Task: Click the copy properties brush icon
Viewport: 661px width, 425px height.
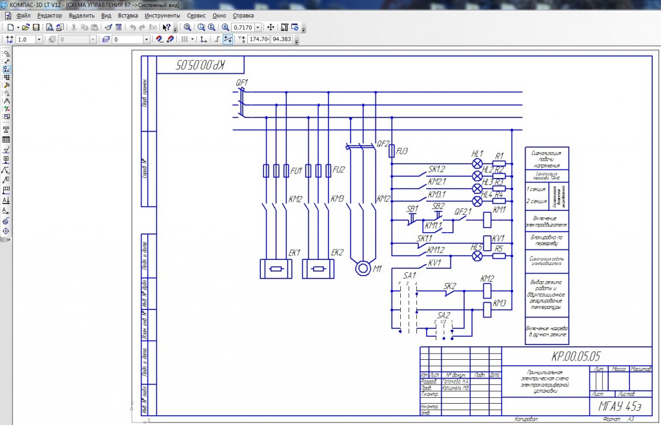Action: coord(108,27)
